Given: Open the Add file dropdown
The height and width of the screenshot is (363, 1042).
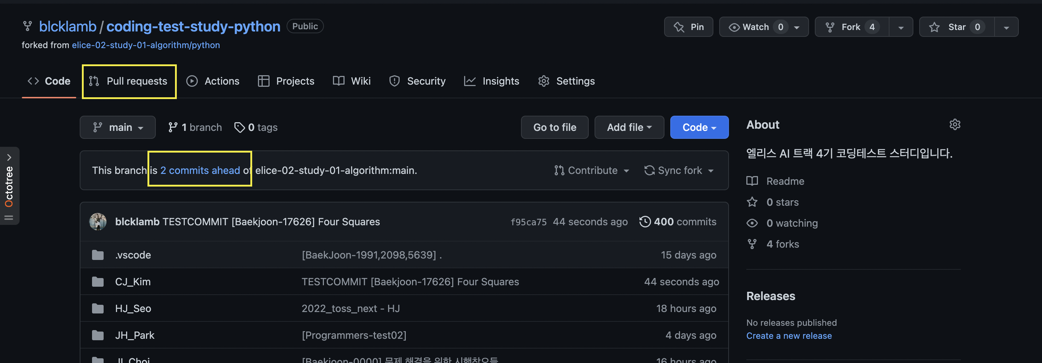Looking at the screenshot, I should pyautogui.click(x=629, y=127).
